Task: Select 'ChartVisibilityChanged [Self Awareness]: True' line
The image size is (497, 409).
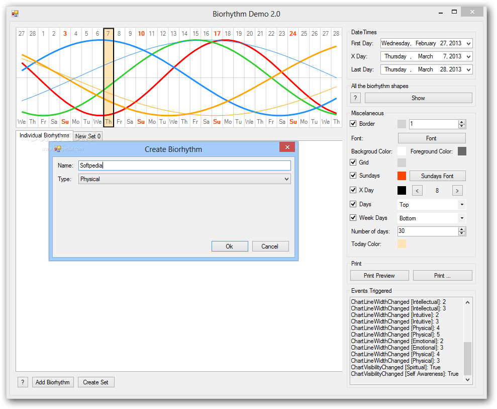Action: click(405, 374)
